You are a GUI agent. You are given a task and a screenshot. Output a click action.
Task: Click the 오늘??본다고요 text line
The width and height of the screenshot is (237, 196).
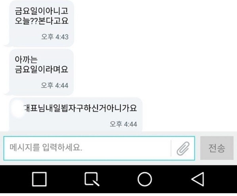pyautogui.click(x=42, y=21)
